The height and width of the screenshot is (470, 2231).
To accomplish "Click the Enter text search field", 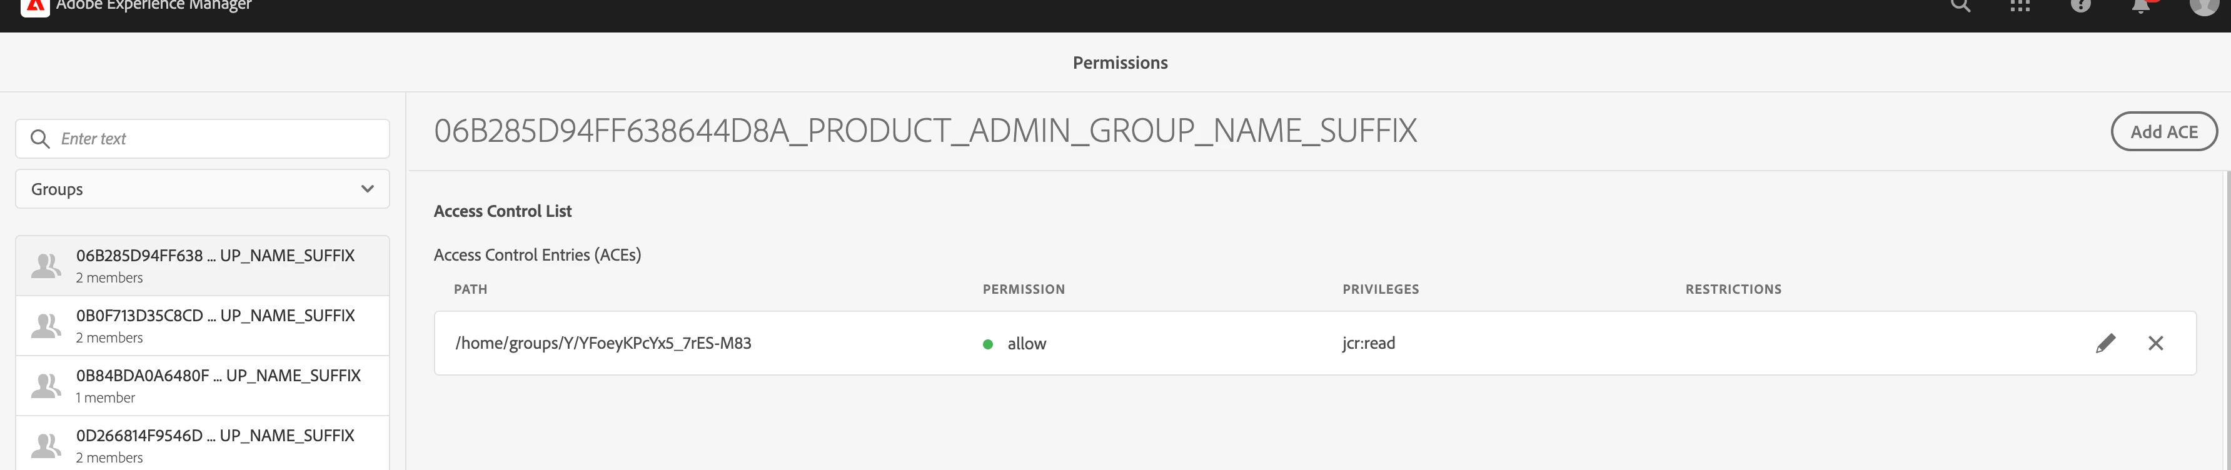I will click(x=216, y=139).
